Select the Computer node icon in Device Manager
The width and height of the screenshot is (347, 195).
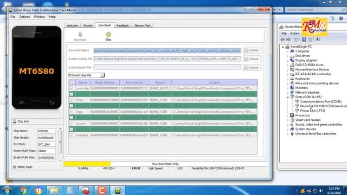[292, 51]
